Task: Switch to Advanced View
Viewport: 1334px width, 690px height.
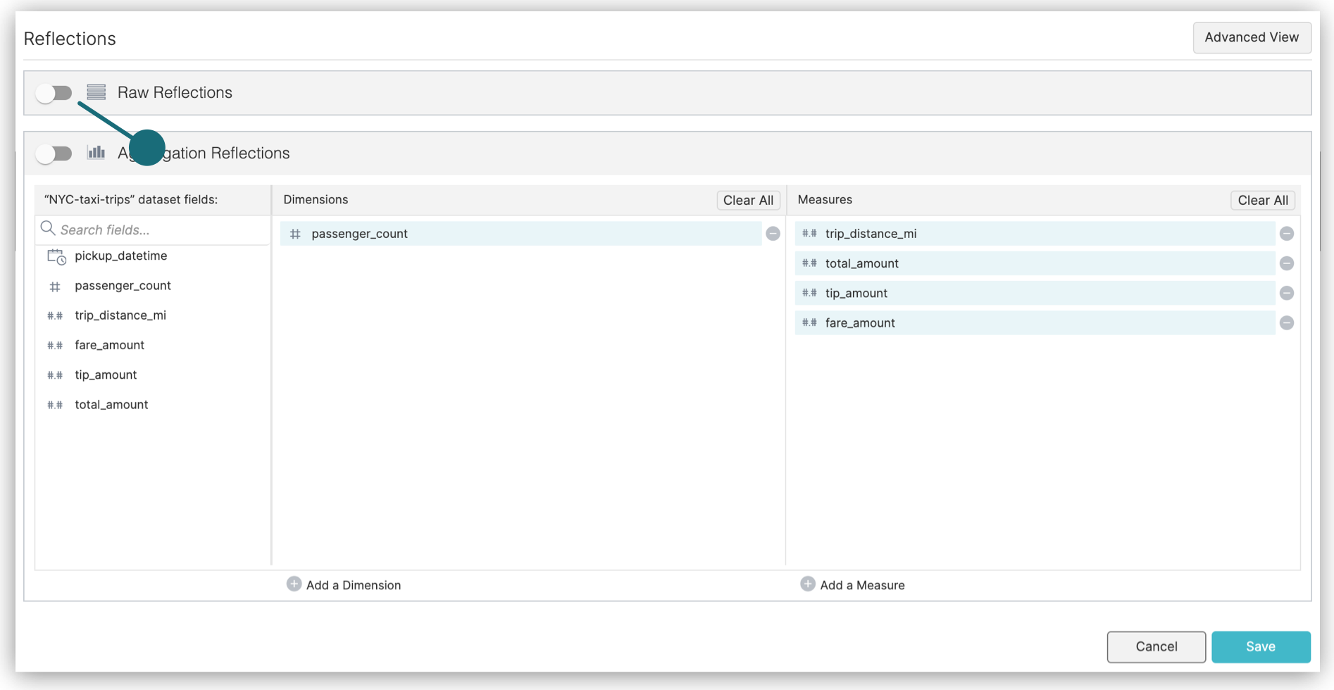Action: (1251, 37)
